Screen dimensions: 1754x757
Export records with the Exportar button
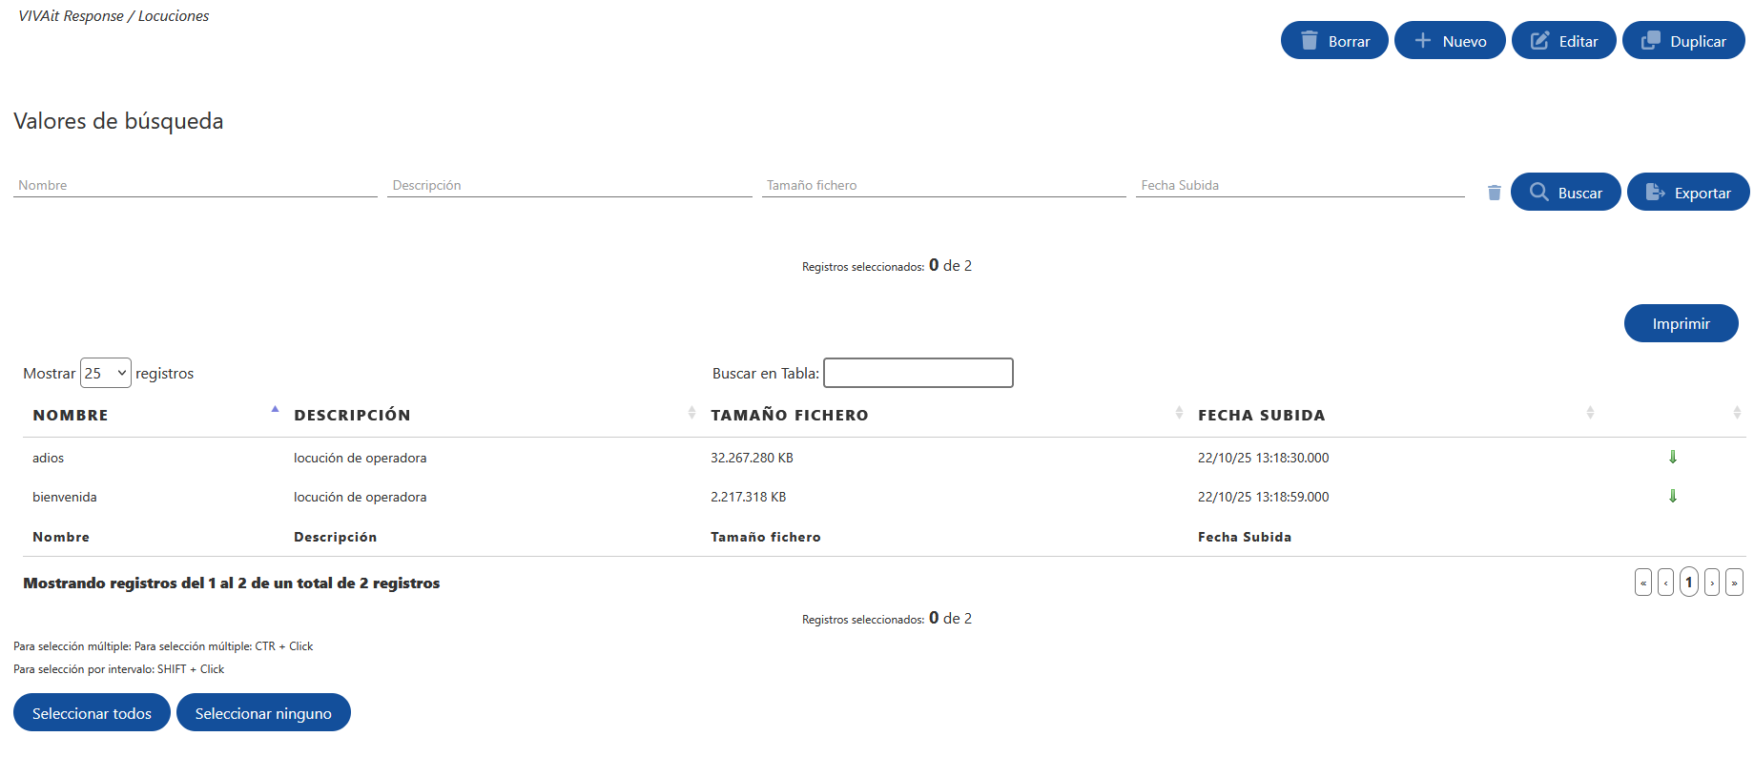coord(1687,193)
